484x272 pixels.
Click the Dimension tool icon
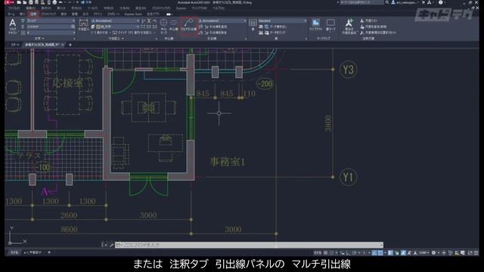coord(83,23)
